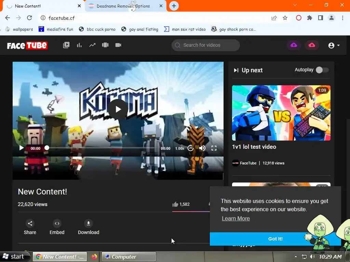This screenshot has width=350, height=262.
Task: Click the red cloud import icon
Action: coord(312,45)
